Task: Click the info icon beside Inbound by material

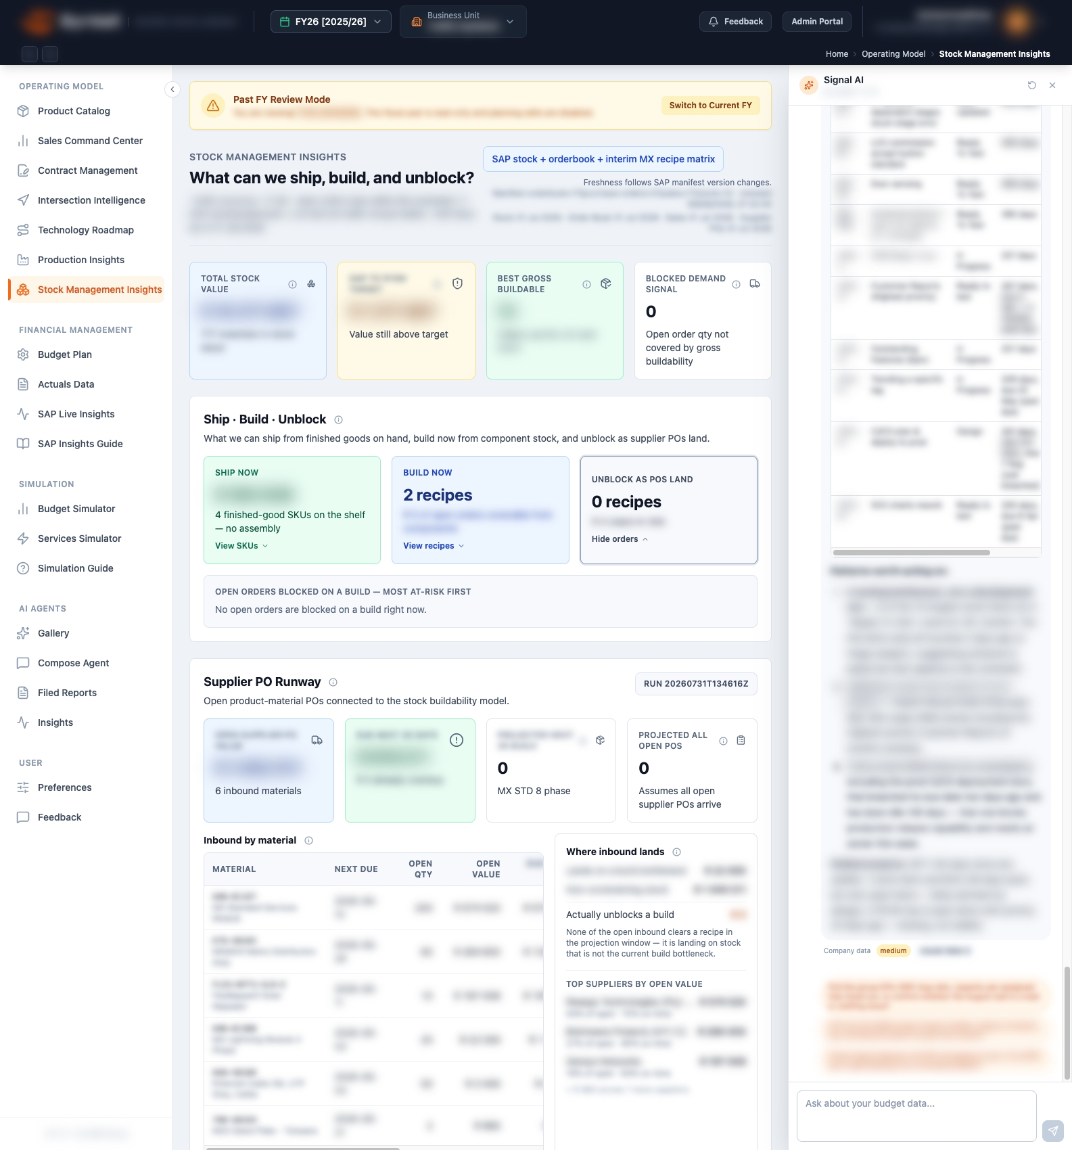Action: pyautogui.click(x=309, y=841)
